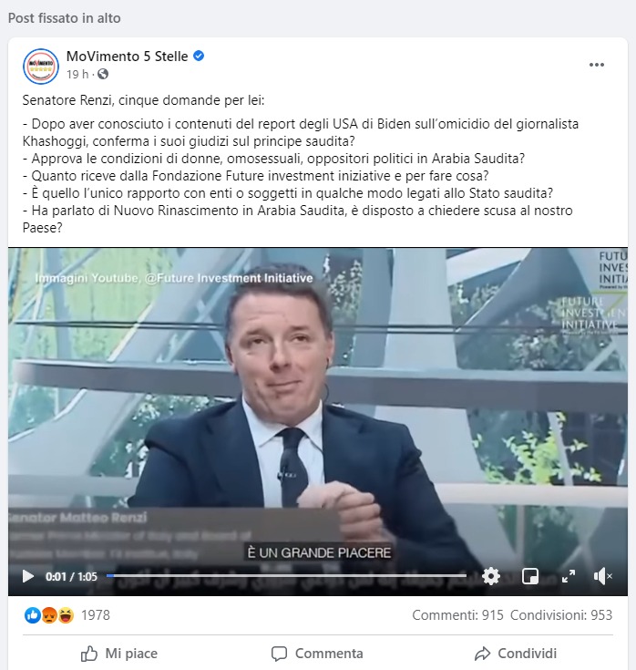Unmute the video sound
The image size is (636, 670).
pyautogui.click(x=602, y=576)
